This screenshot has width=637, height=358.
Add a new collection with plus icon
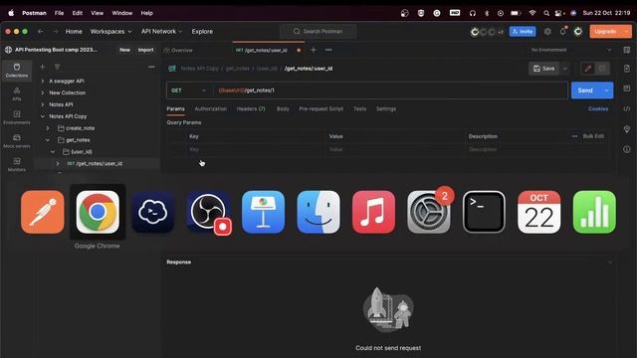(x=43, y=67)
